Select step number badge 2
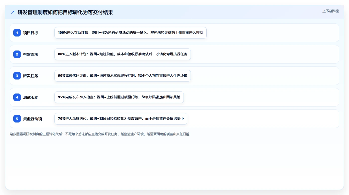The image size is (349, 195). (x=17, y=54)
